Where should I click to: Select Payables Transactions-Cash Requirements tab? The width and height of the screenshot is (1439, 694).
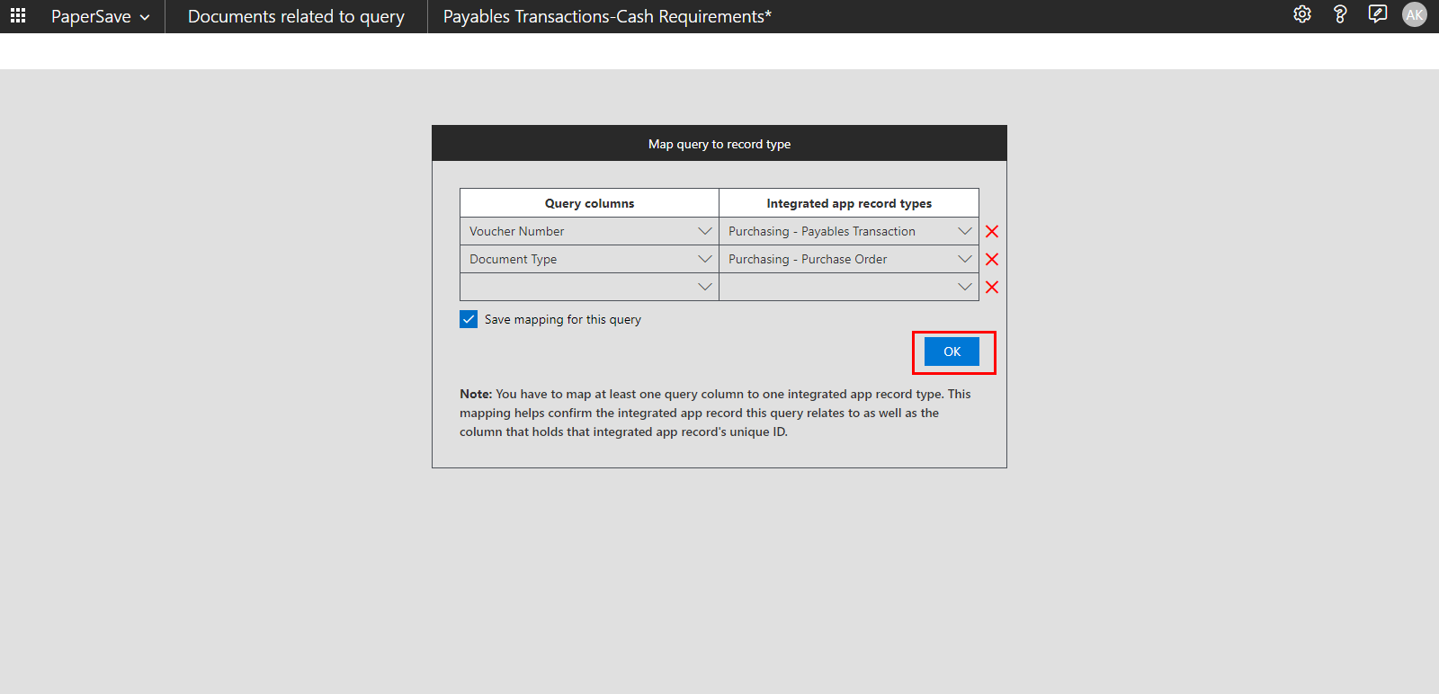(607, 16)
